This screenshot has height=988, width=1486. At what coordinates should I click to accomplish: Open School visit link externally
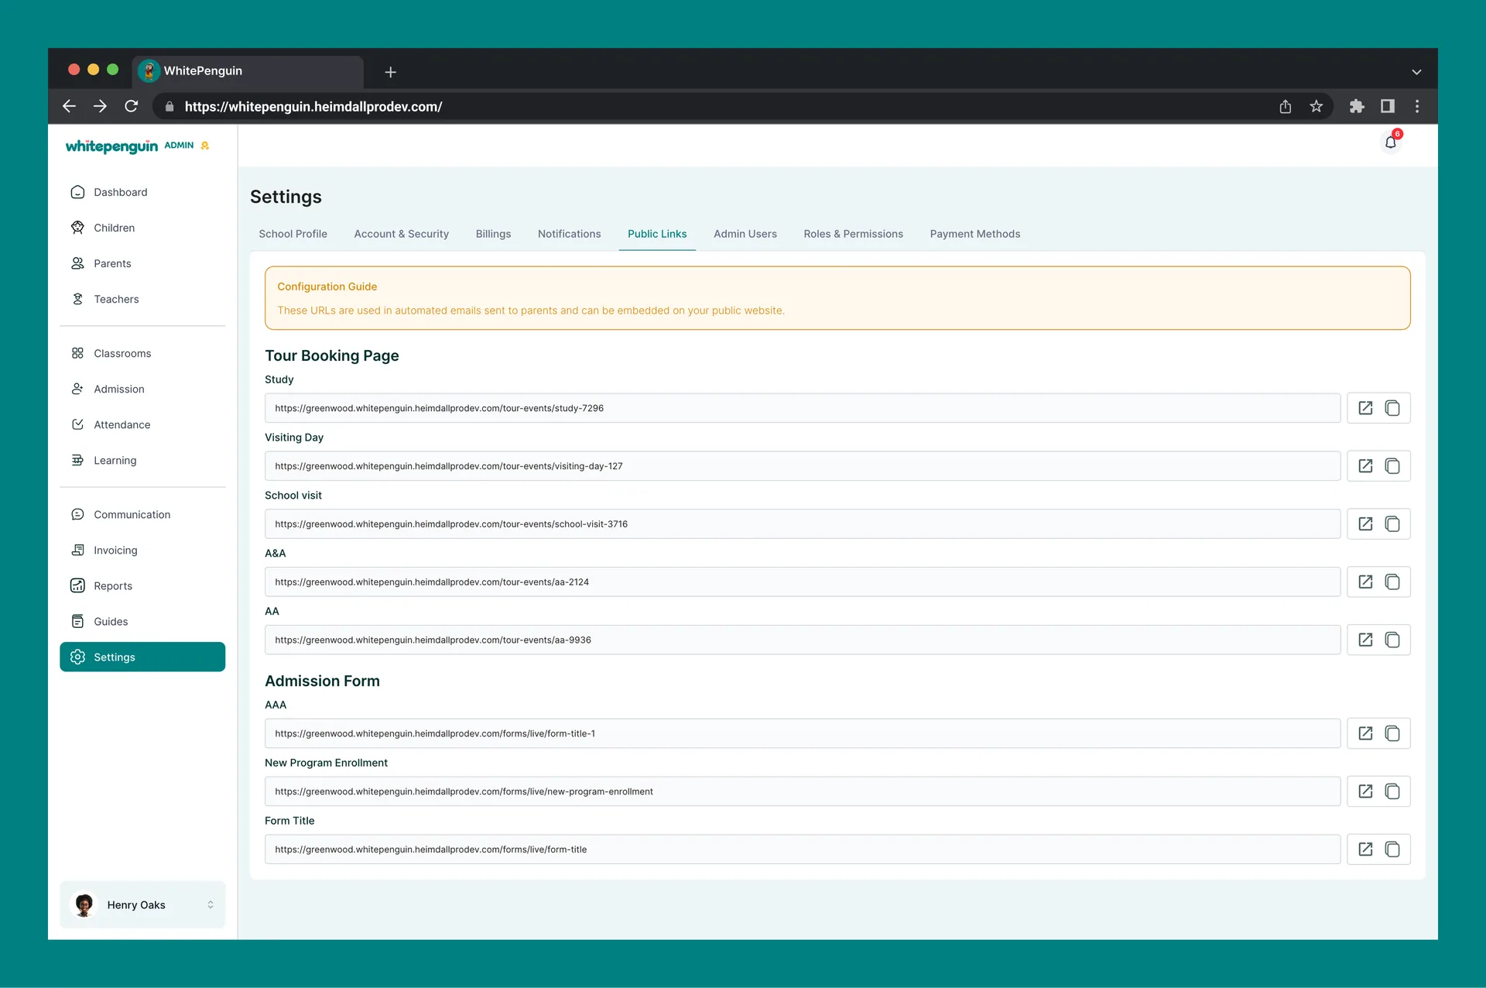tap(1365, 524)
